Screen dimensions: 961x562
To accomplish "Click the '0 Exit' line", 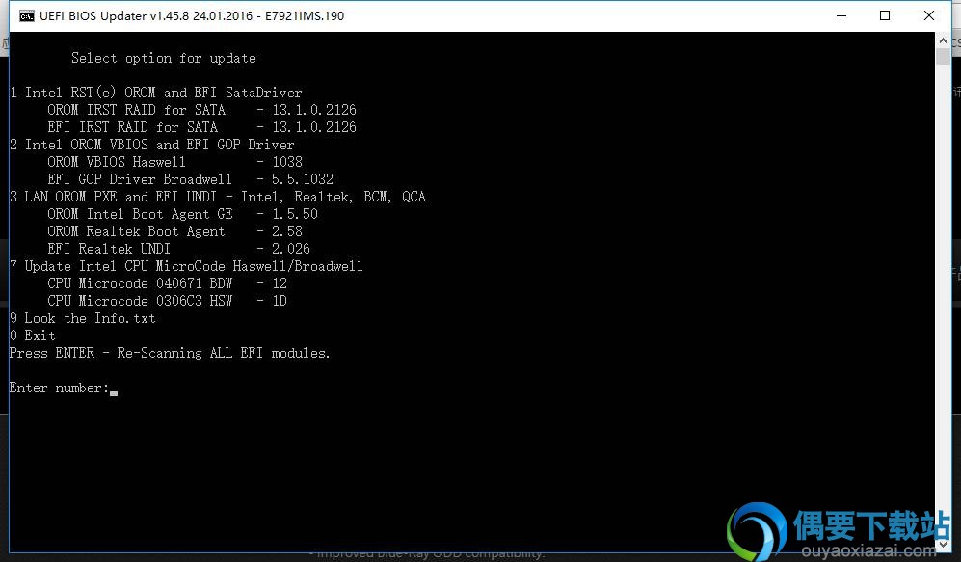I will (x=33, y=335).
